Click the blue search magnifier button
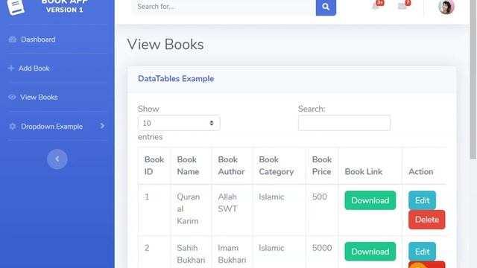The width and height of the screenshot is (477, 268). pos(326,7)
